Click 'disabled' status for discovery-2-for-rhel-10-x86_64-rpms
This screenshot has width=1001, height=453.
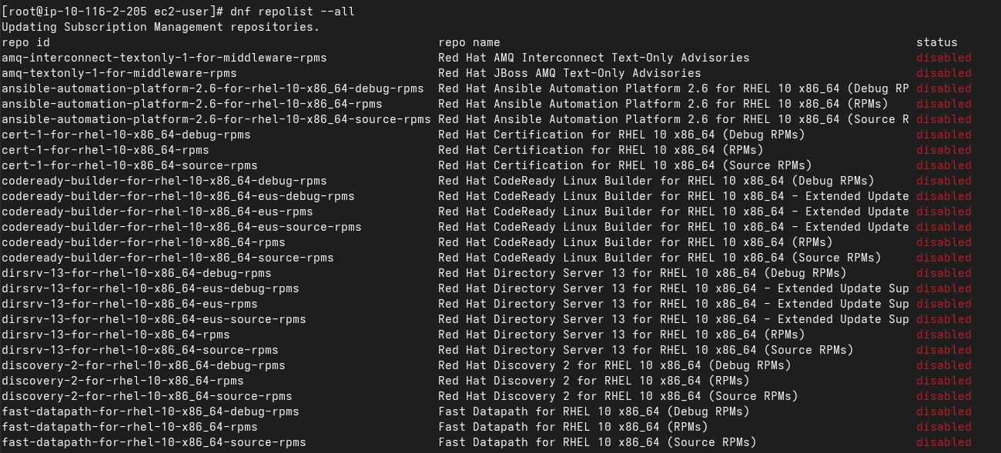[943, 381]
